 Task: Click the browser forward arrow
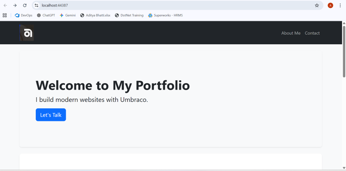click(15, 6)
